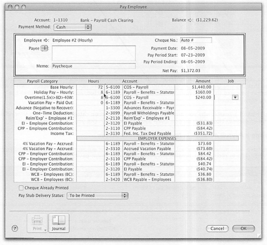Open the Pay Stub Delivery Status dropdown
This screenshot has height=245, width=267.
[97, 196]
